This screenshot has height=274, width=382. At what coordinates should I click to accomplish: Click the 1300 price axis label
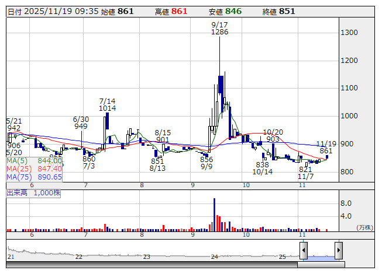pyautogui.click(x=350, y=33)
